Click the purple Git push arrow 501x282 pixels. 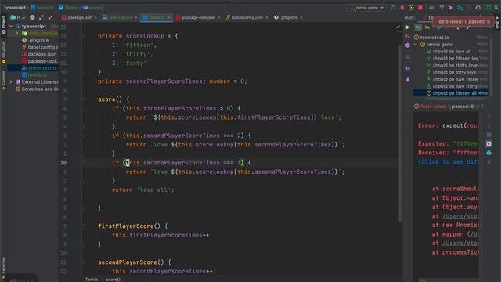(451, 8)
